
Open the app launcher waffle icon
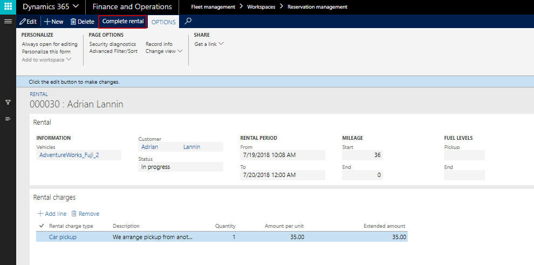8,7
